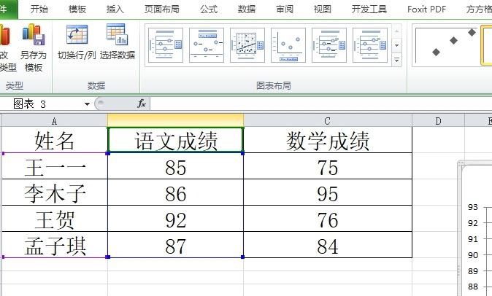492x296 pixels.
Task: Open the name box dropdown arrow
Action: (x=87, y=104)
